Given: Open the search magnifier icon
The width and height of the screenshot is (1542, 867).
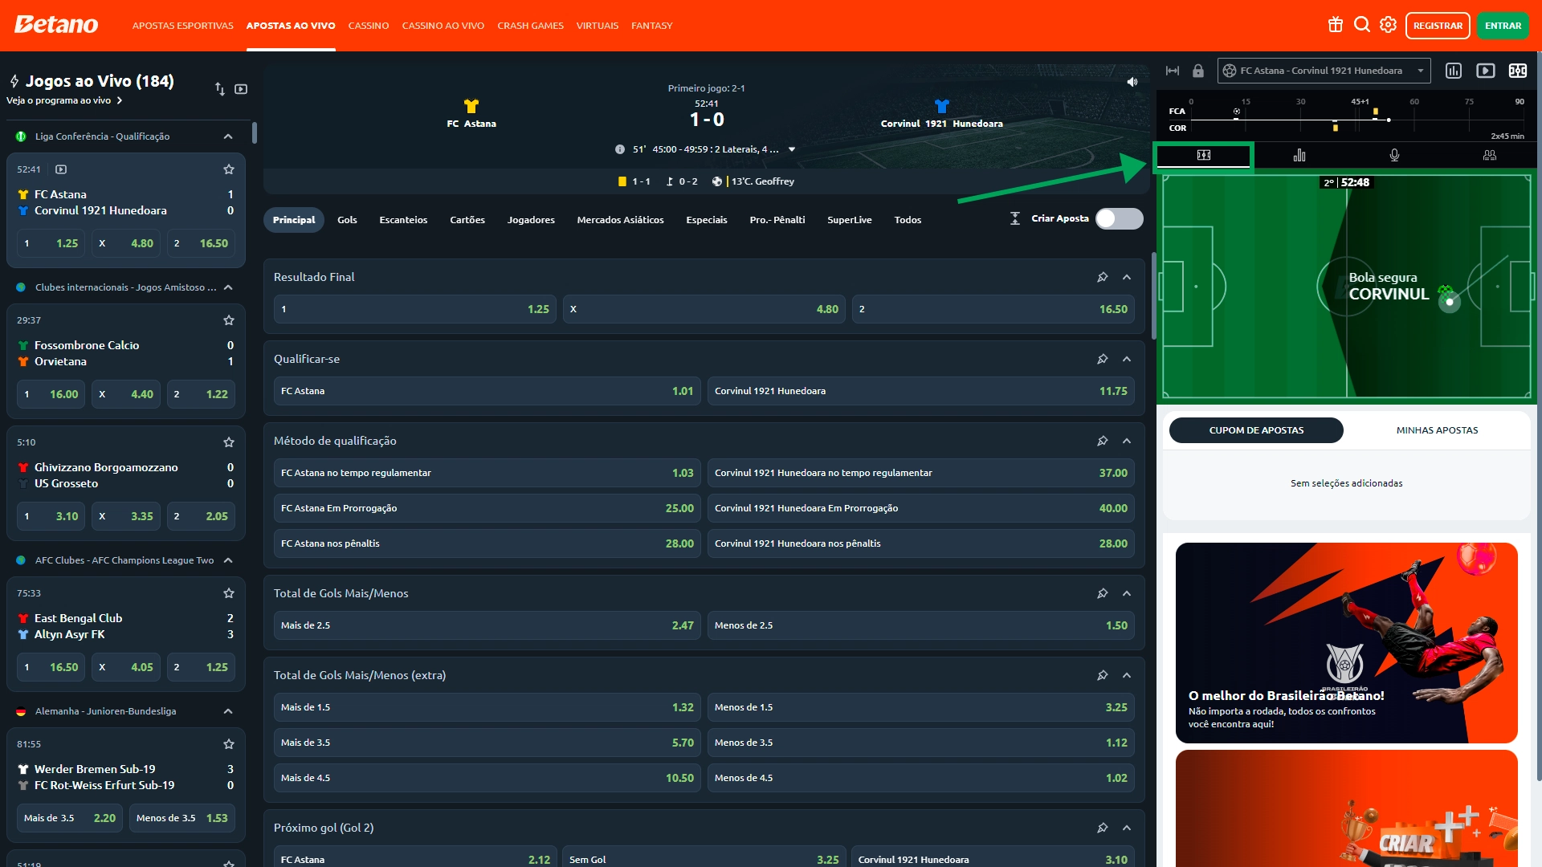Looking at the screenshot, I should point(1362,25).
